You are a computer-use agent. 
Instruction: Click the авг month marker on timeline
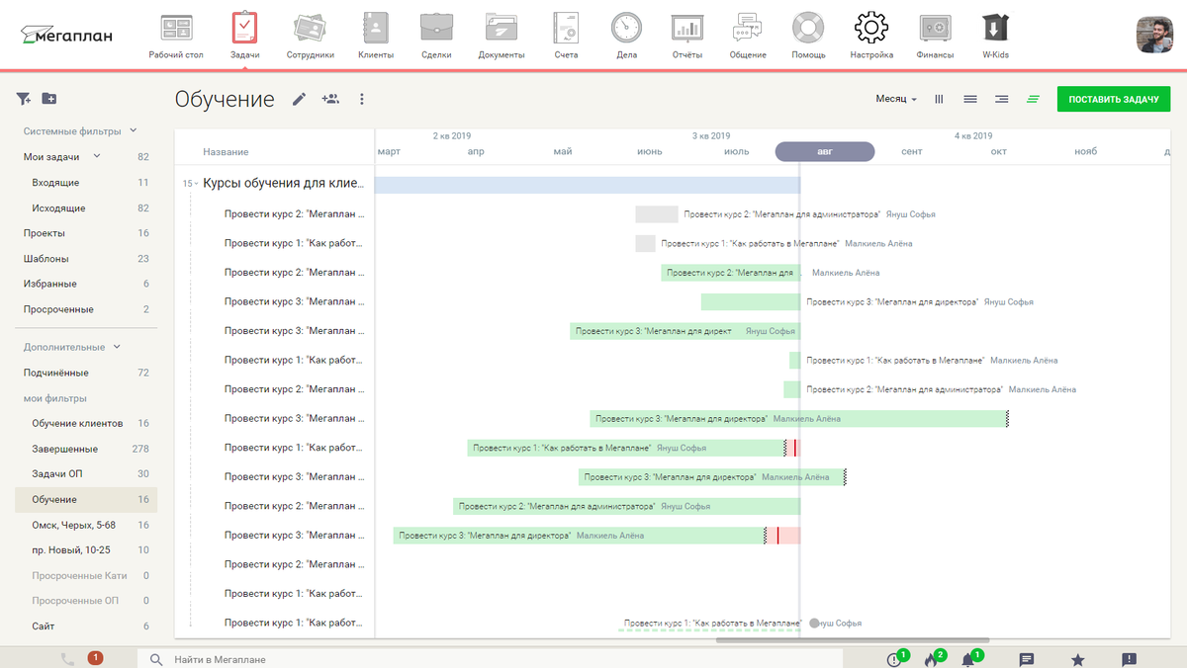click(x=825, y=151)
